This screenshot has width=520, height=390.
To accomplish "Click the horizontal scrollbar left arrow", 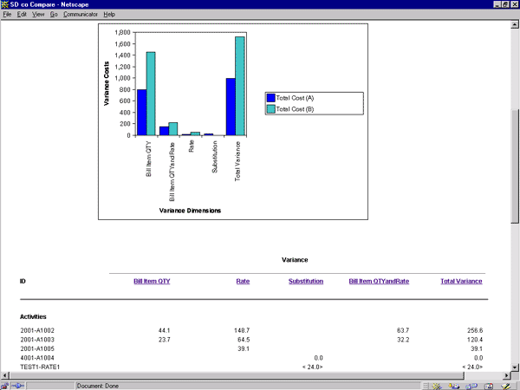I will (5, 375).
